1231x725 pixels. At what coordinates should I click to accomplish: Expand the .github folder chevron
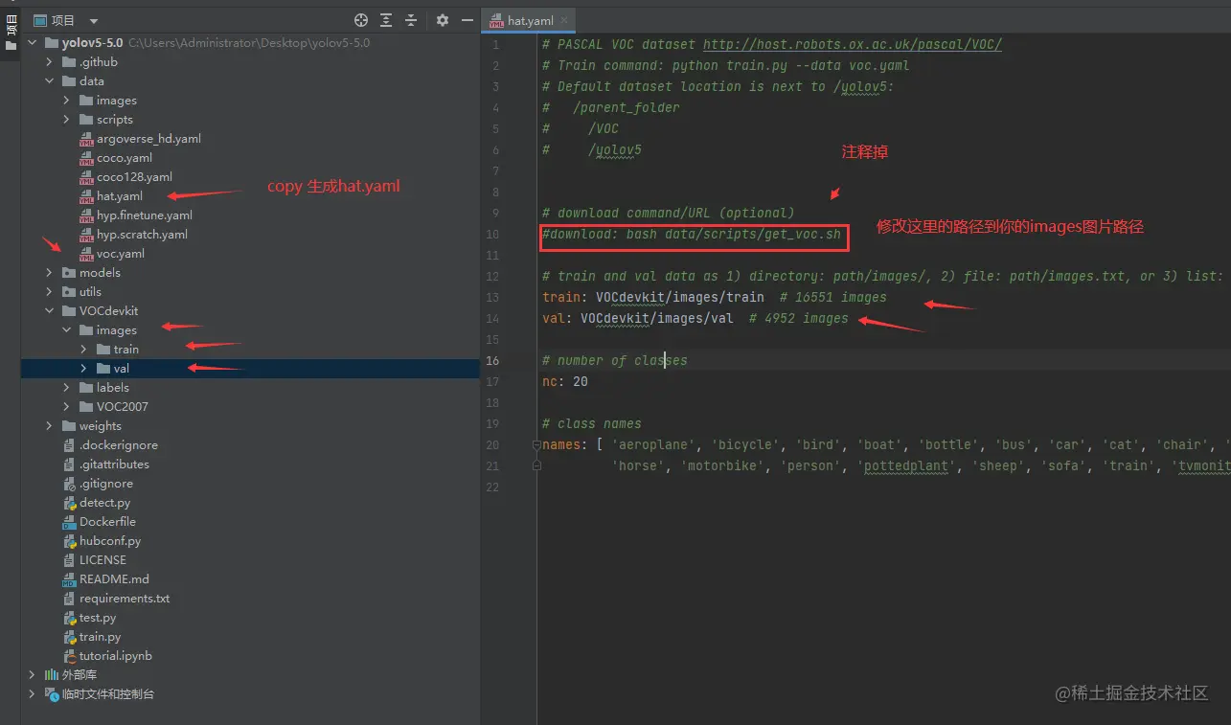[x=50, y=62]
